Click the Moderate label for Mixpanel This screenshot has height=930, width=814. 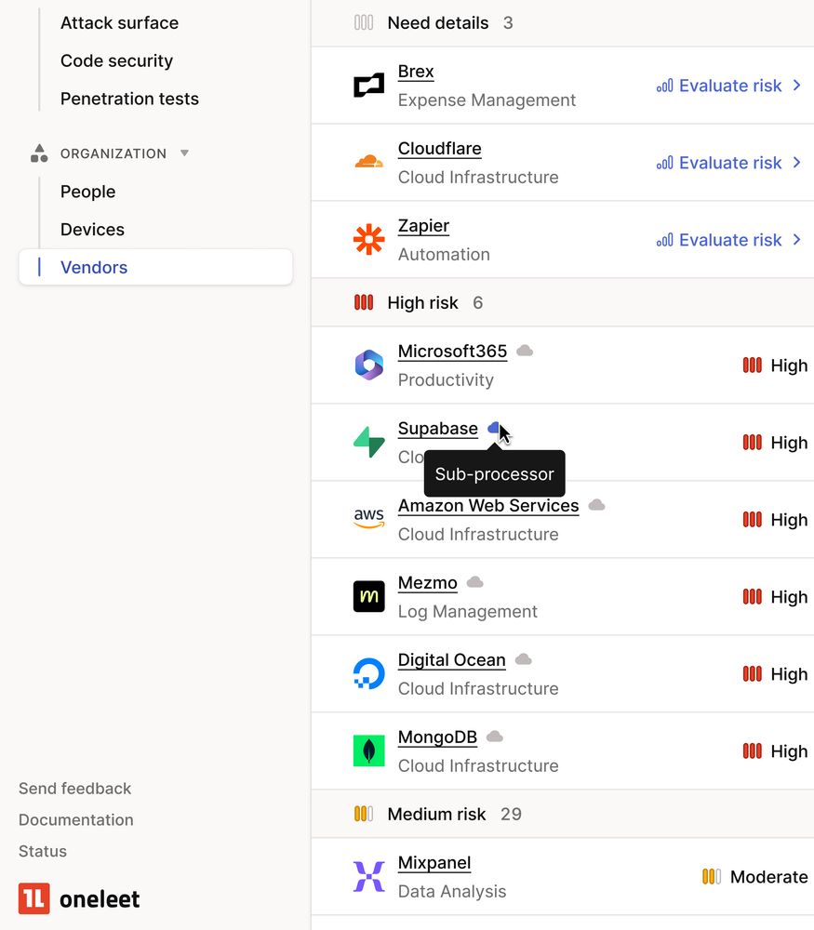[x=769, y=877]
